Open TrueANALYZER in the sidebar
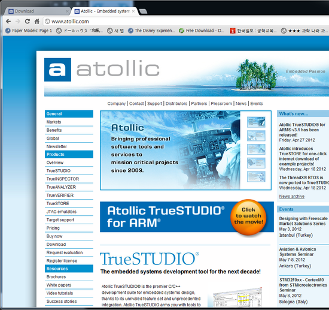This screenshot has width=329, height=310. click(61, 187)
